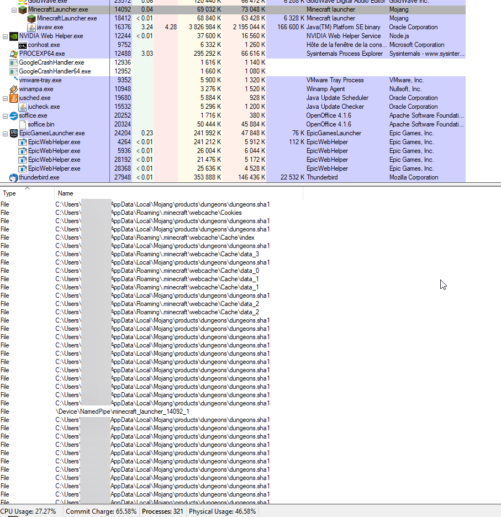Select the PROCEXP64.exe process row
501x517 pixels.
(233, 54)
